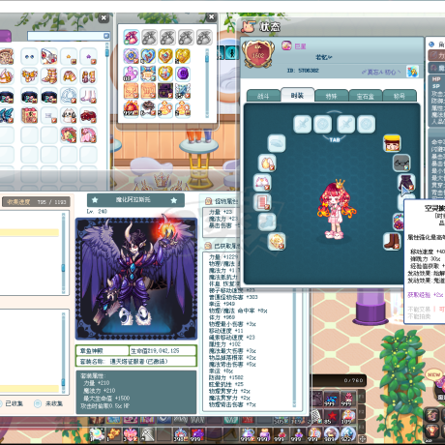The image size is (445, 445).
Task: Click the 魔化阿拉斯托 monster card image
Action: (x=136, y=279)
